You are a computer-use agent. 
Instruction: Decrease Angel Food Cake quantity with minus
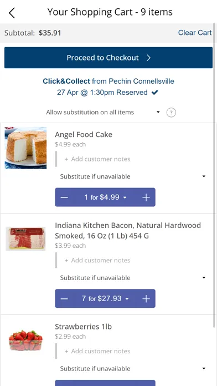coord(64,197)
